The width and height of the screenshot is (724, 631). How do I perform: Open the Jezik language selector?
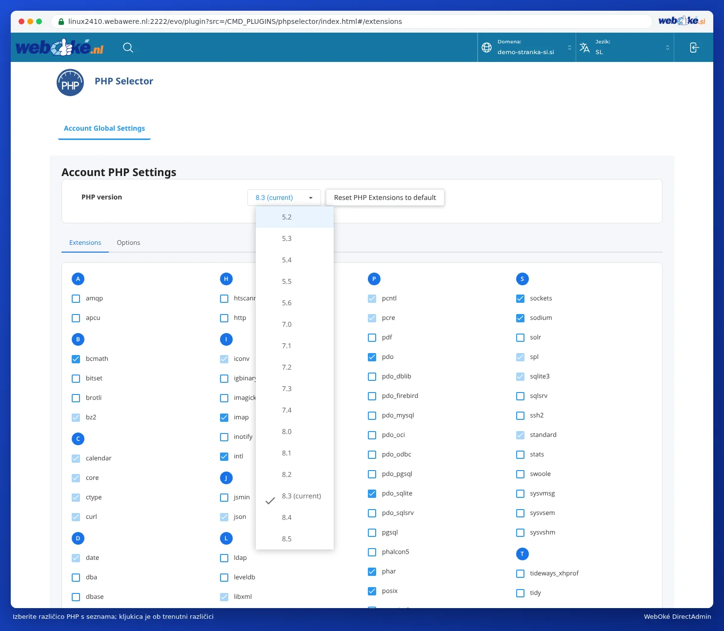[x=624, y=47]
